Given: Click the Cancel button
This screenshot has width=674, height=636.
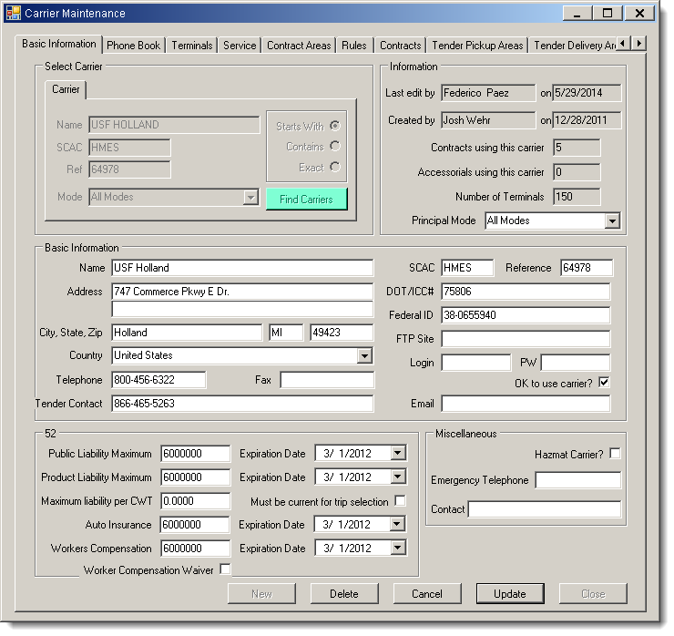Looking at the screenshot, I should (x=427, y=594).
